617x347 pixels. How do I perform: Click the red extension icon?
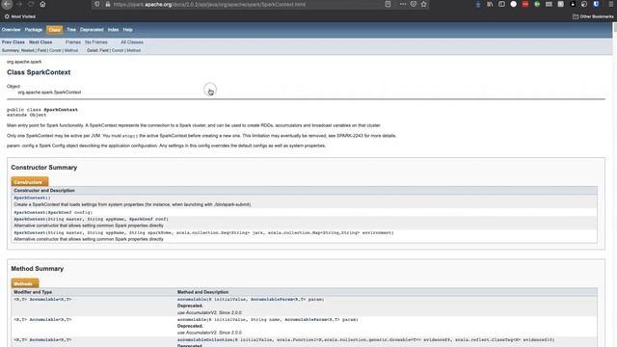pos(525,4)
